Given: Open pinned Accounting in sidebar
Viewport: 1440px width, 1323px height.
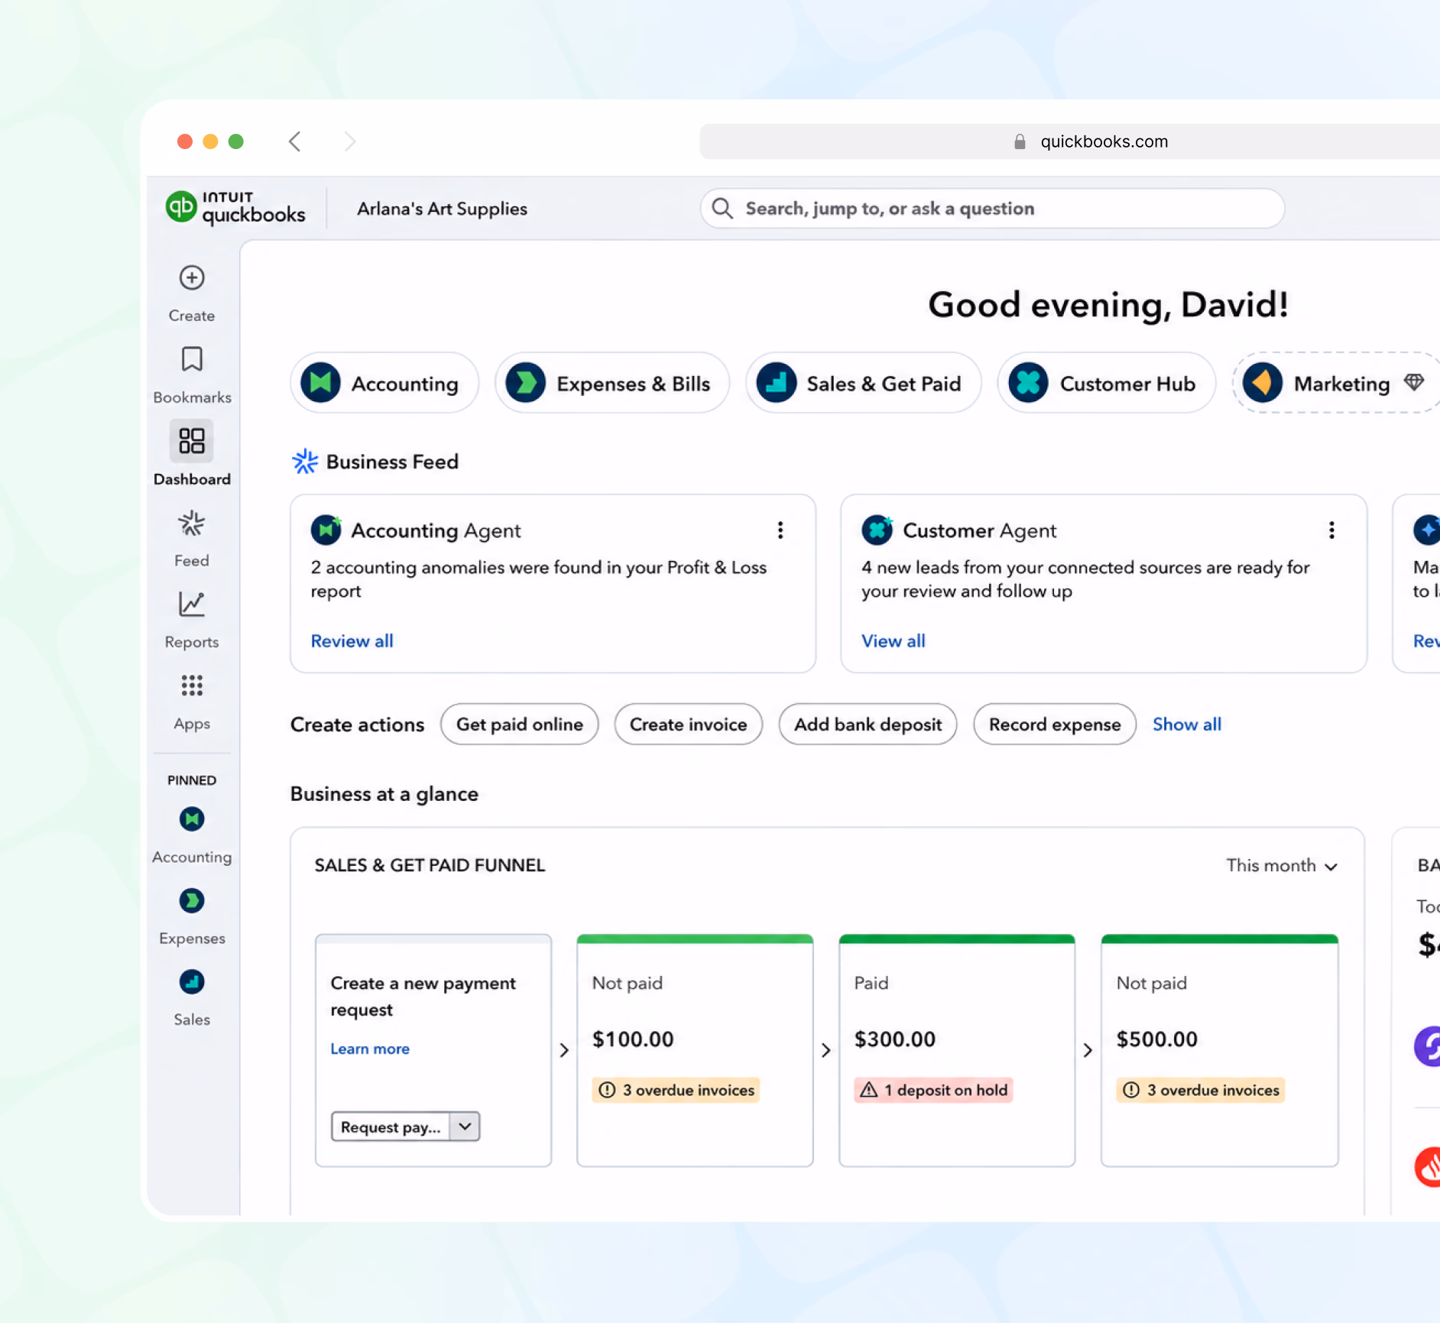Looking at the screenshot, I should [x=192, y=835].
